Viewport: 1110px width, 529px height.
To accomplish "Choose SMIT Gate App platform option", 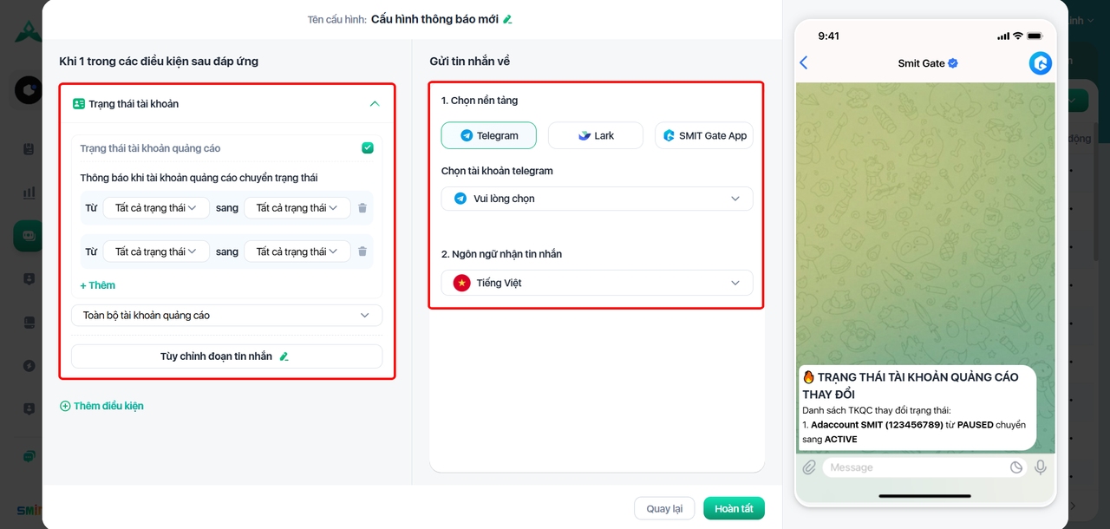I will point(704,135).
